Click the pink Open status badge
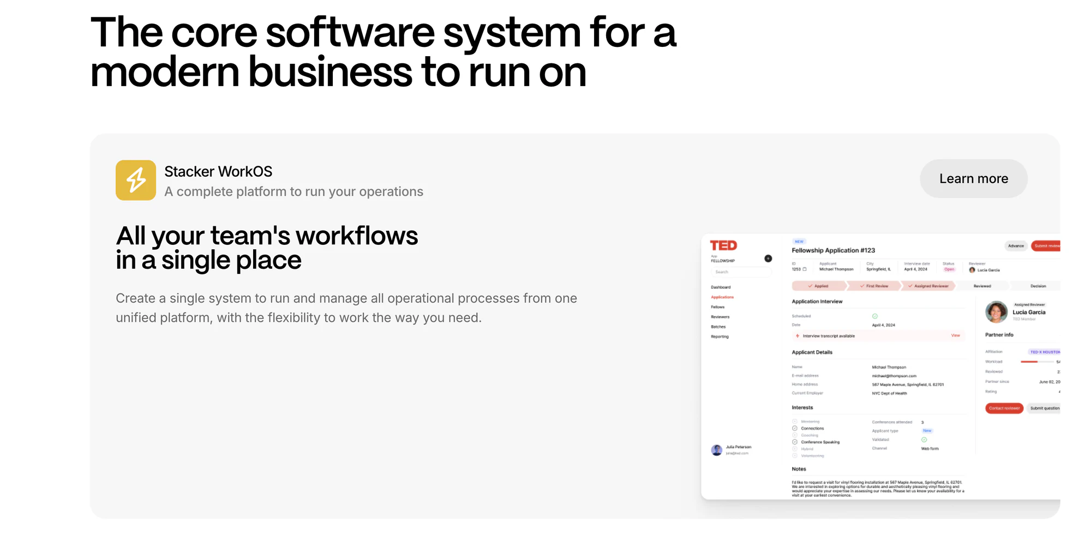 949,269
